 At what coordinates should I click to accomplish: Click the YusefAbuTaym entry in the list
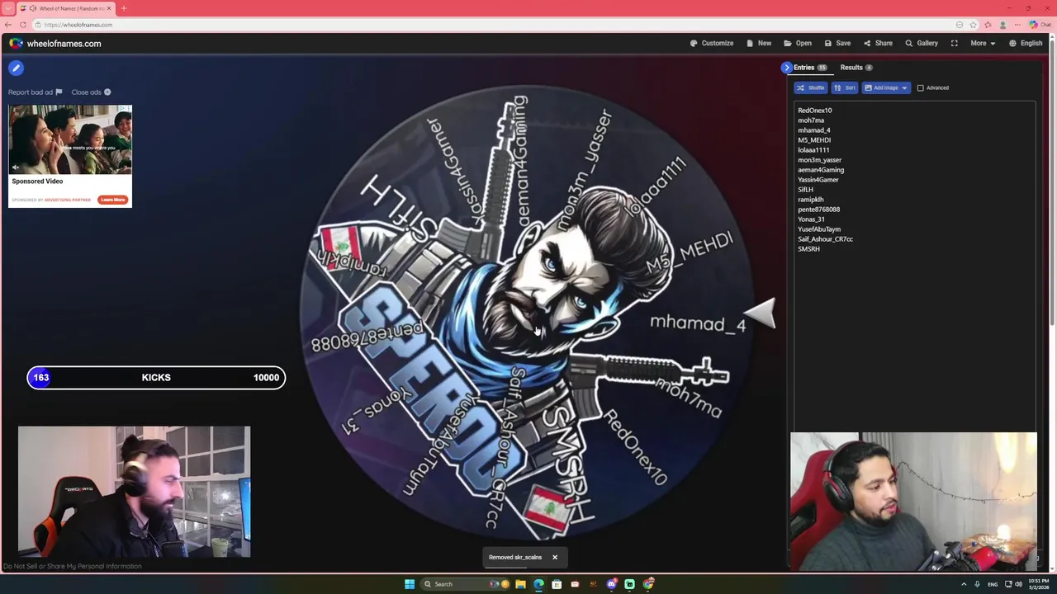click(819, 229)
